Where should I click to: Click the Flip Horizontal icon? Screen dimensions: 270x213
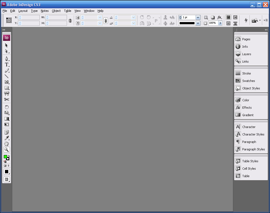[x=142, y=23]
